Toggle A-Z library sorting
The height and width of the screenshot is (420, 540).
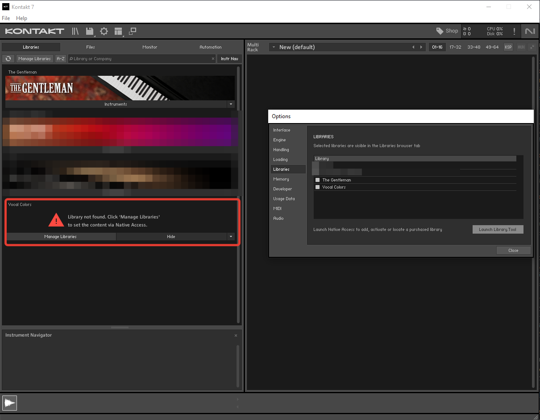[x=61, y=59]
